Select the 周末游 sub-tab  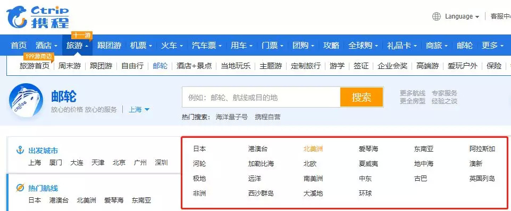click(x=70, y=66)
